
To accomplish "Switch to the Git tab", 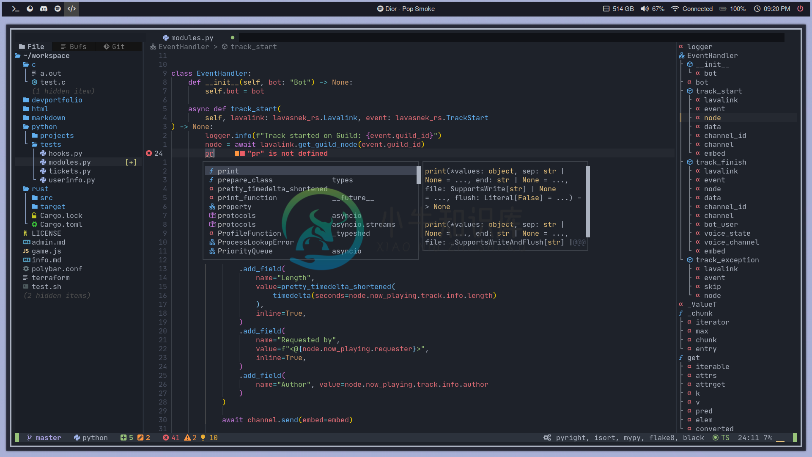I will (x=114, y=47).
